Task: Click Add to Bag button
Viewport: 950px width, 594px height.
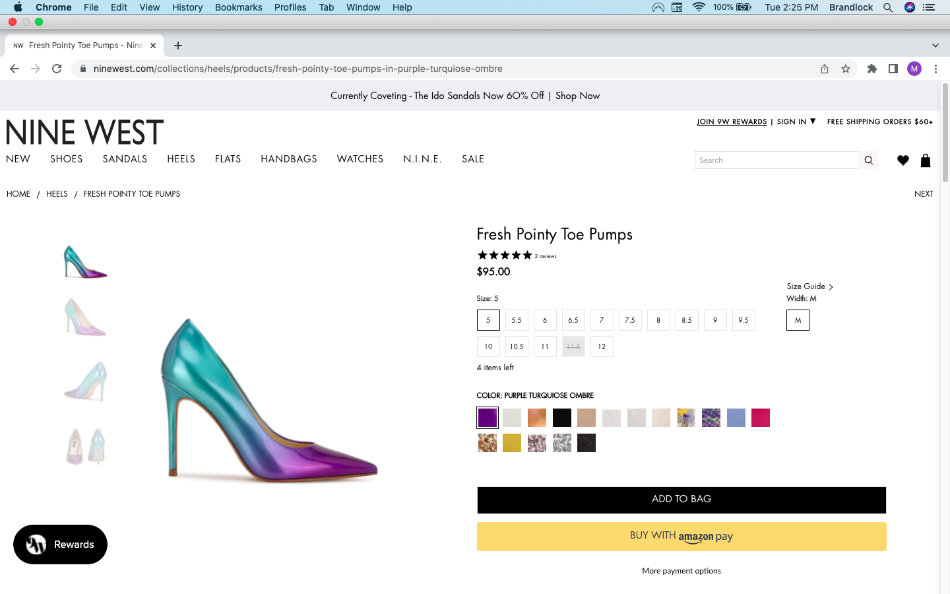Action: coord(681,500)
